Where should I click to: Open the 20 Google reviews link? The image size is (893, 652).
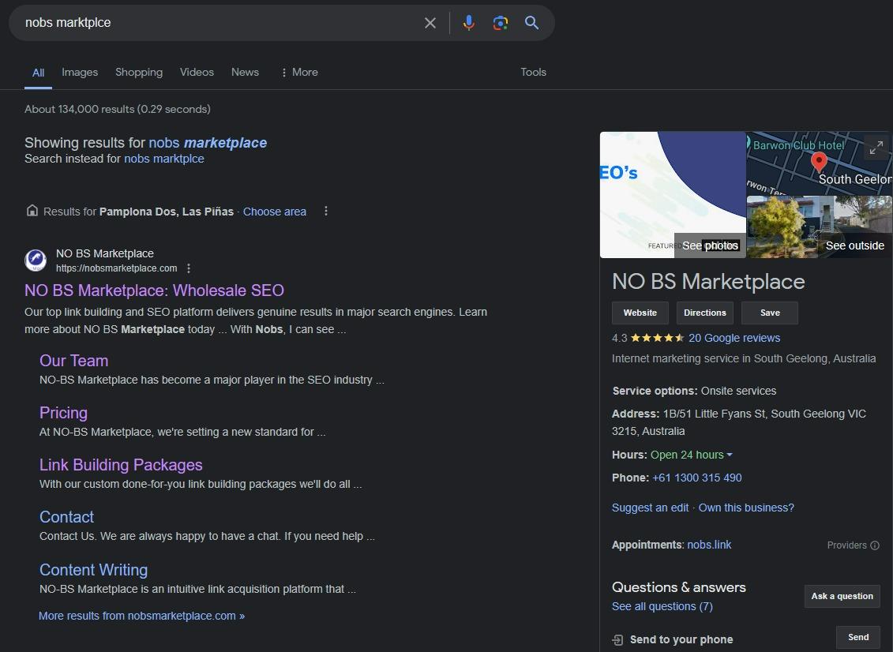click(734, 338)
